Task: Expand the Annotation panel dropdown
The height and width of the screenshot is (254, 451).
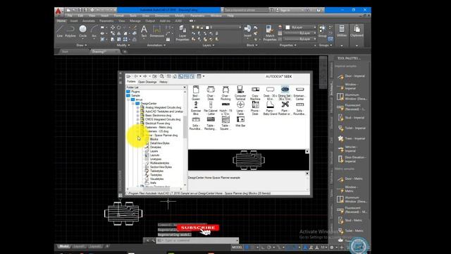Action: [156, 45]
